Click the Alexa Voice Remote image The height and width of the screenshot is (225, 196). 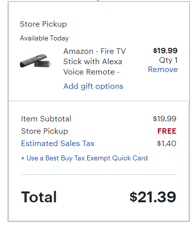pos(31,60)
